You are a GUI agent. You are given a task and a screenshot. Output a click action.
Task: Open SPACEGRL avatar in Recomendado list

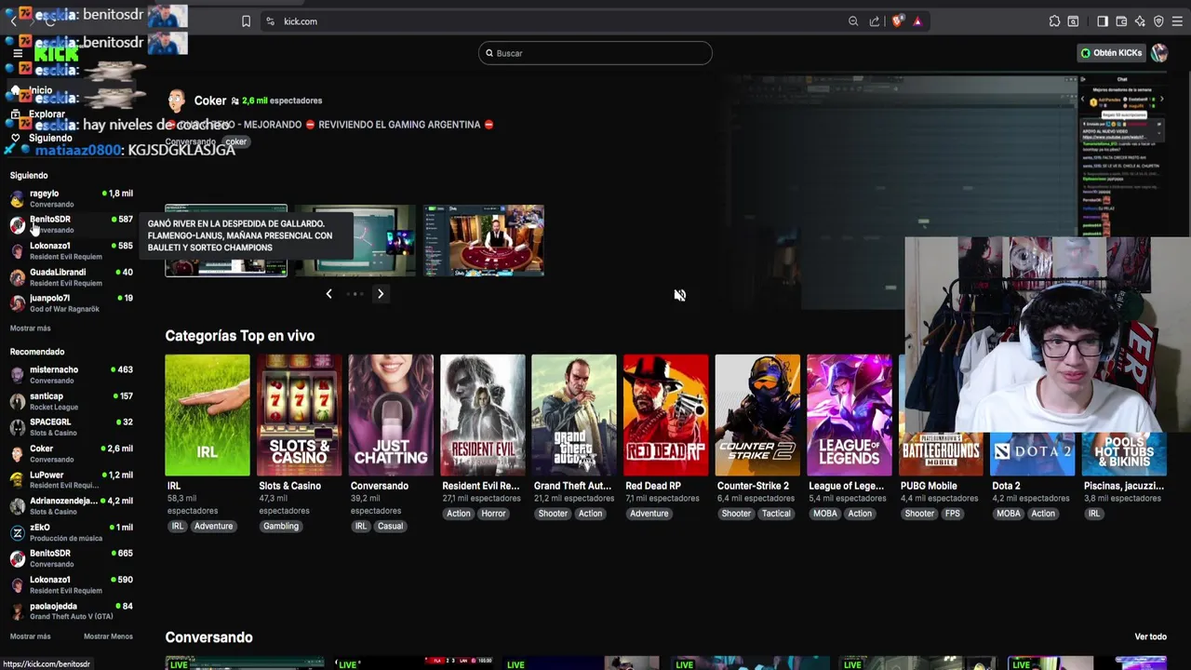tap(17, 428)
